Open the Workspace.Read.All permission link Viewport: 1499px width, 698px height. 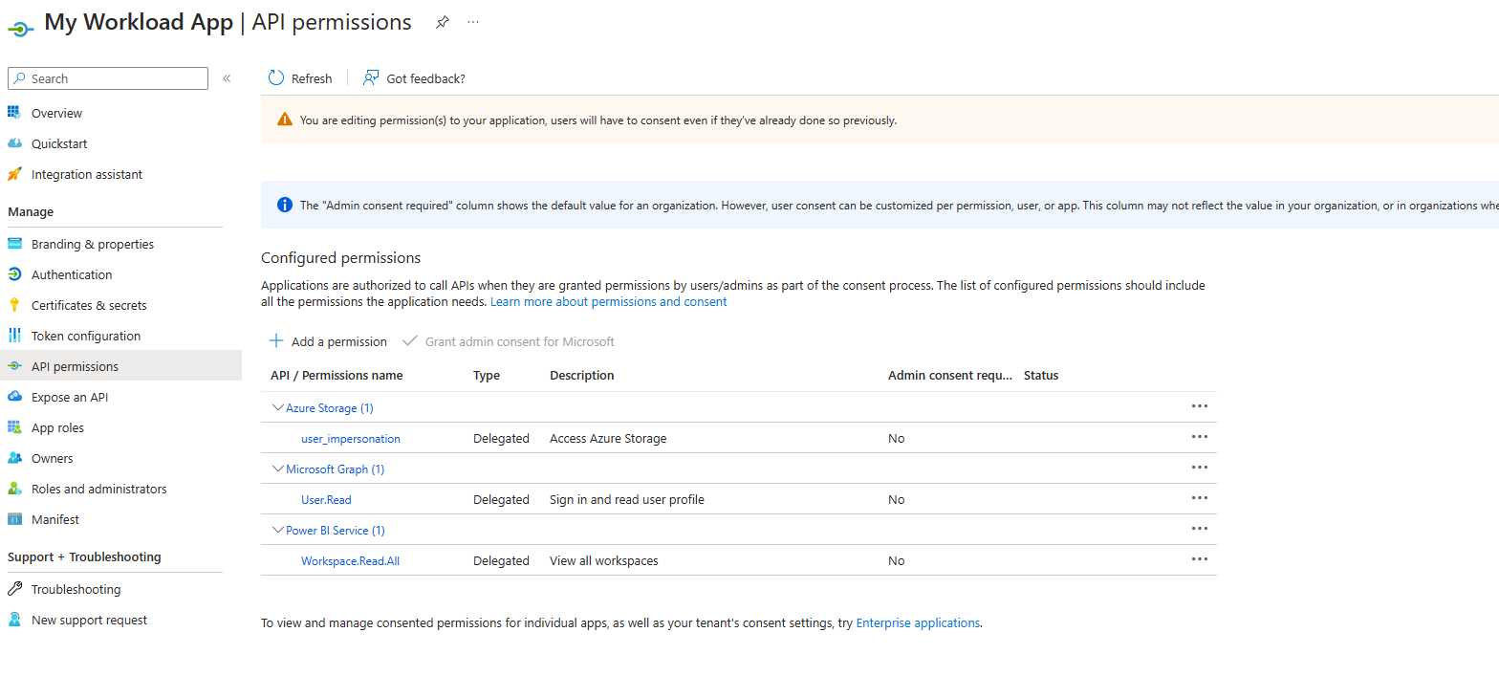(350, 560)
